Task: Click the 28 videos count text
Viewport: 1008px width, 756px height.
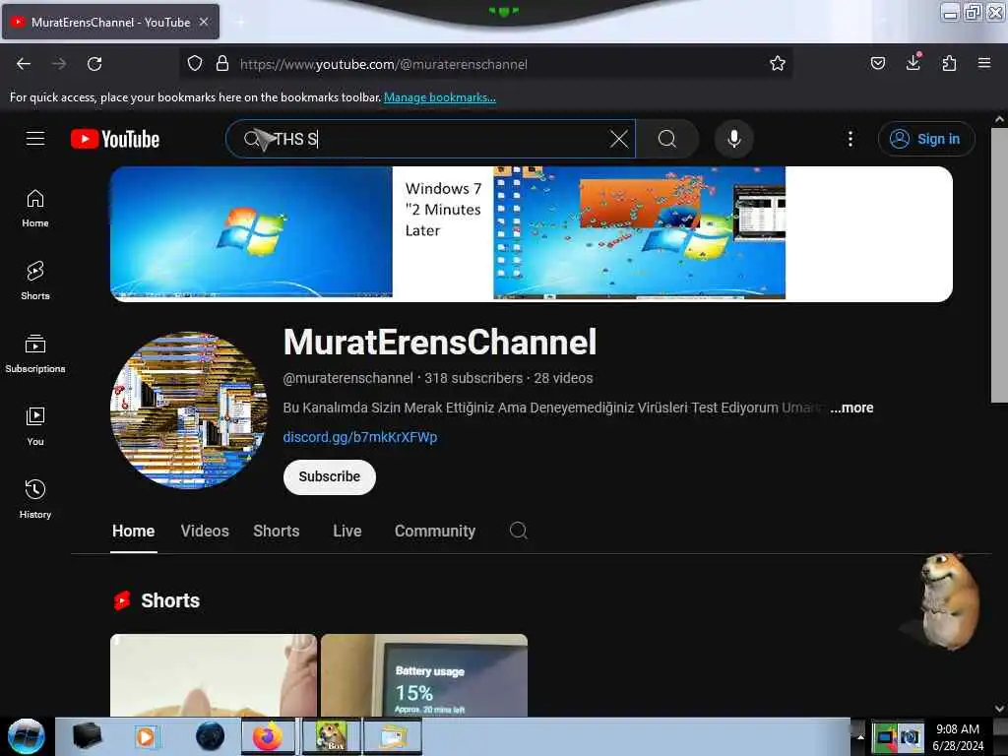Action: [563, 378]
